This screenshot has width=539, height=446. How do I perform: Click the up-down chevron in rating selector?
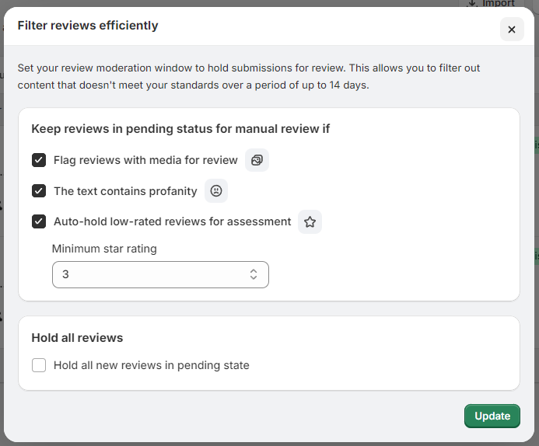[x=254, y=274]
